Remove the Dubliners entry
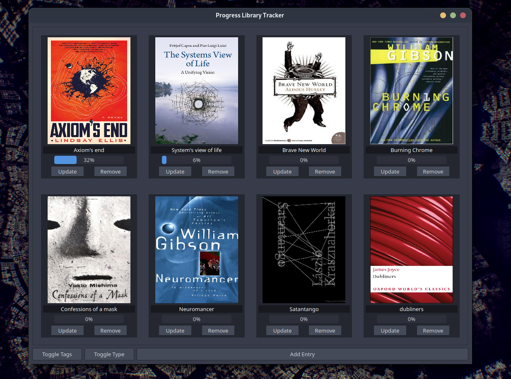Screen dimensions: 511x379 click(433, 330)
